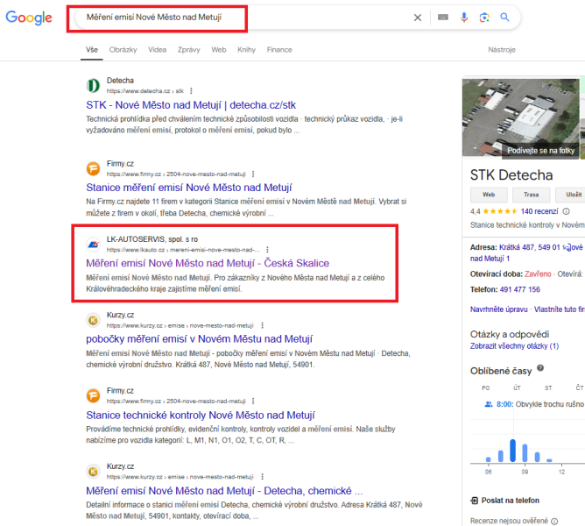Click the Uložit button
Image resolution: width=585 pixels, height=526 pixels.
[570, 195]
